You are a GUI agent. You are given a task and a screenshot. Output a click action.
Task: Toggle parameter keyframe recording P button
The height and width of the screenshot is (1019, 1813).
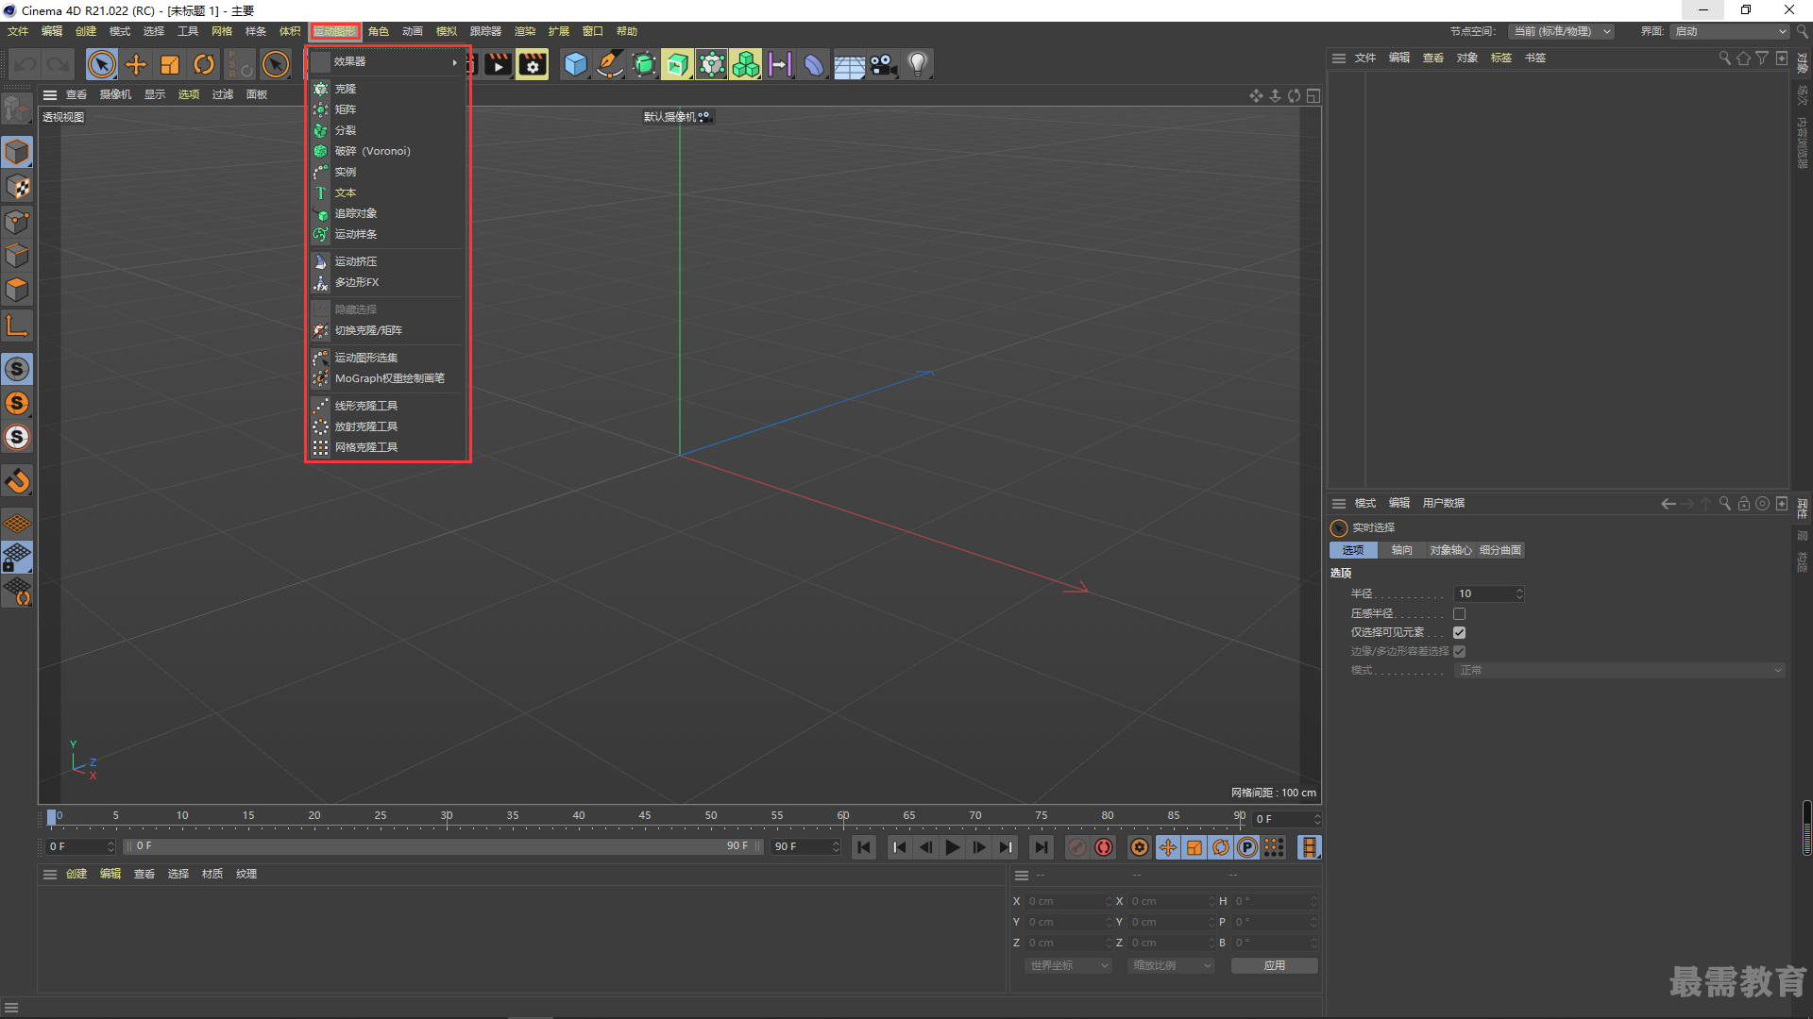click(1247, 847)
